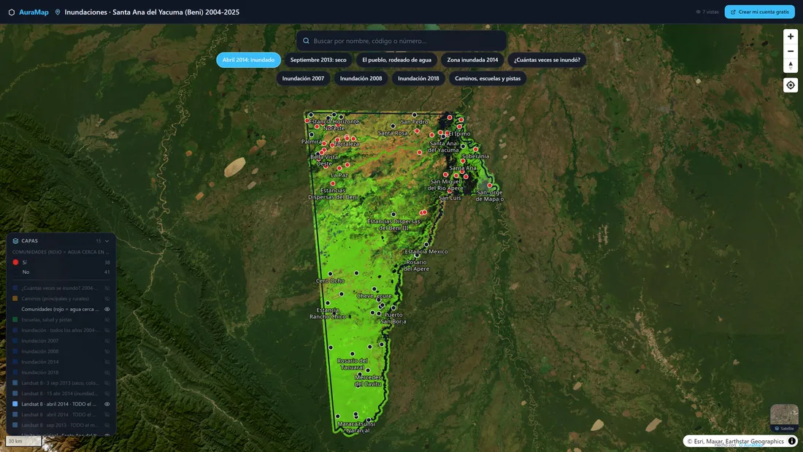Click the legend count 38
803x452 pixels.
(x=107, y=262)
